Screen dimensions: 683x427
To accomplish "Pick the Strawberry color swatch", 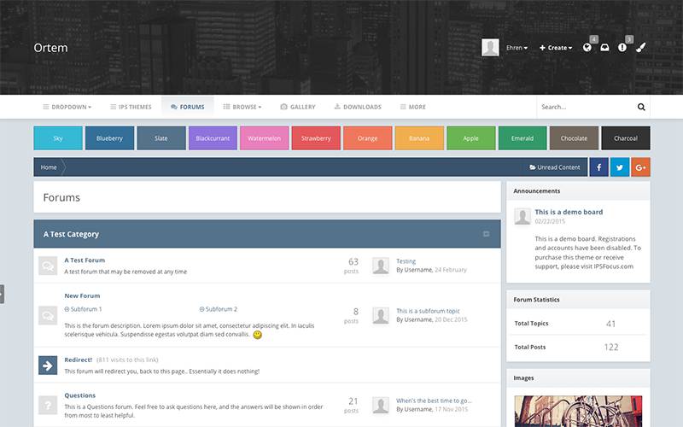I will click(x=316, y=138).
